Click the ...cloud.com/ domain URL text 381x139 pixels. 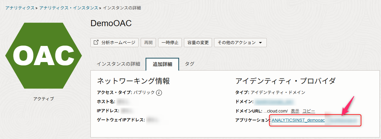point(276,111)
